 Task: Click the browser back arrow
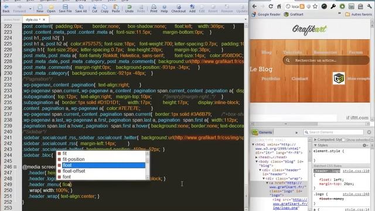[254, 6]
